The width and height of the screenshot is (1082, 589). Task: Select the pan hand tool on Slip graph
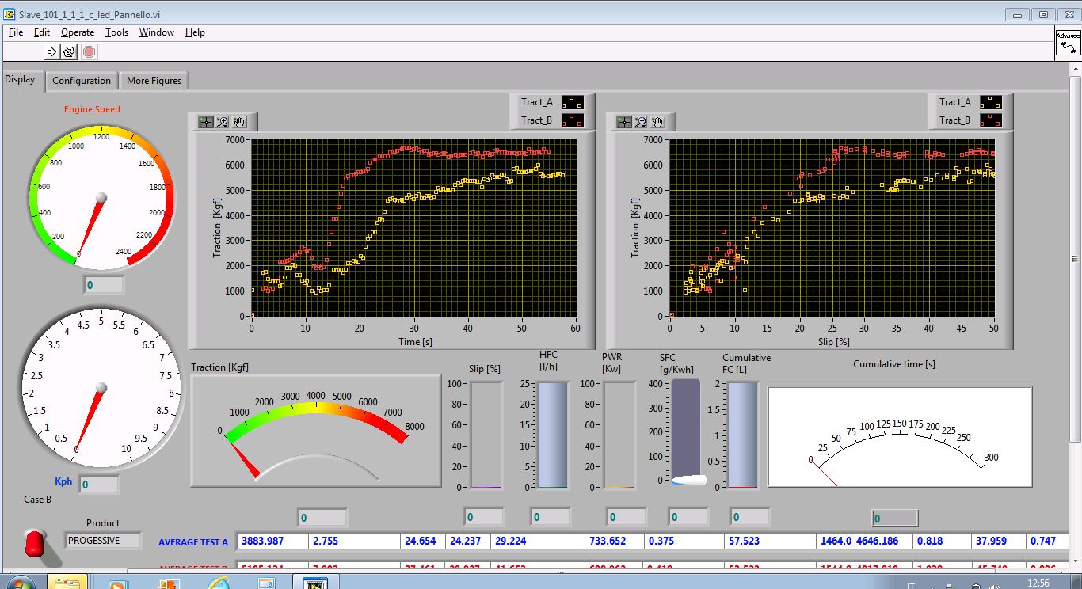tap(658, 122)
